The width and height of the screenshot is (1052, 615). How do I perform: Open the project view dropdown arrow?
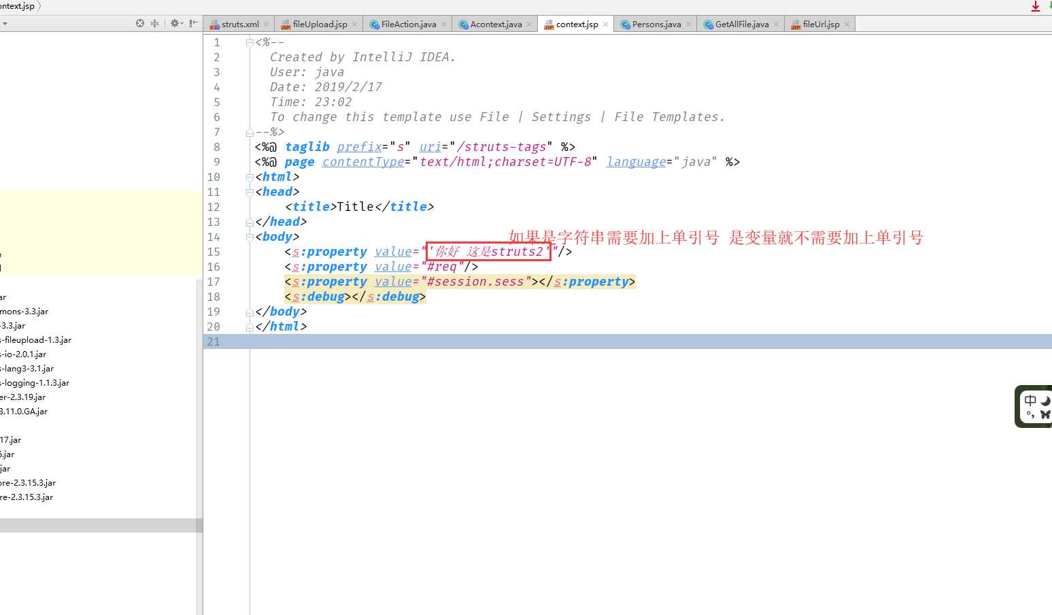[5, 24]
